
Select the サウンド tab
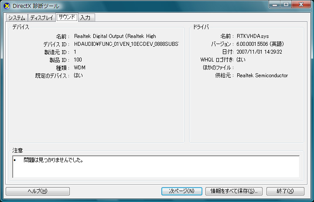click(x=67, y=17)
